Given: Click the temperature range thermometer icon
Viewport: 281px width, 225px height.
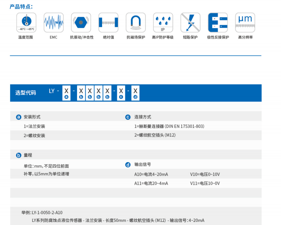Looking at the screenshot, I should 26,23.
